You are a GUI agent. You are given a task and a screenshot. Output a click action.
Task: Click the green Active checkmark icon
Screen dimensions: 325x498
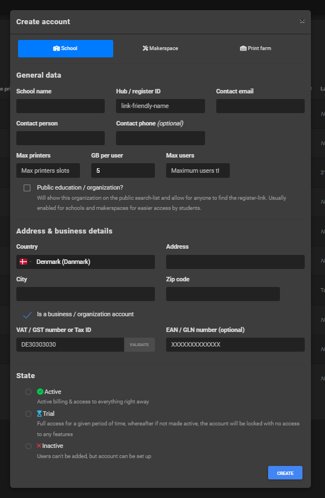coord(40,392)
